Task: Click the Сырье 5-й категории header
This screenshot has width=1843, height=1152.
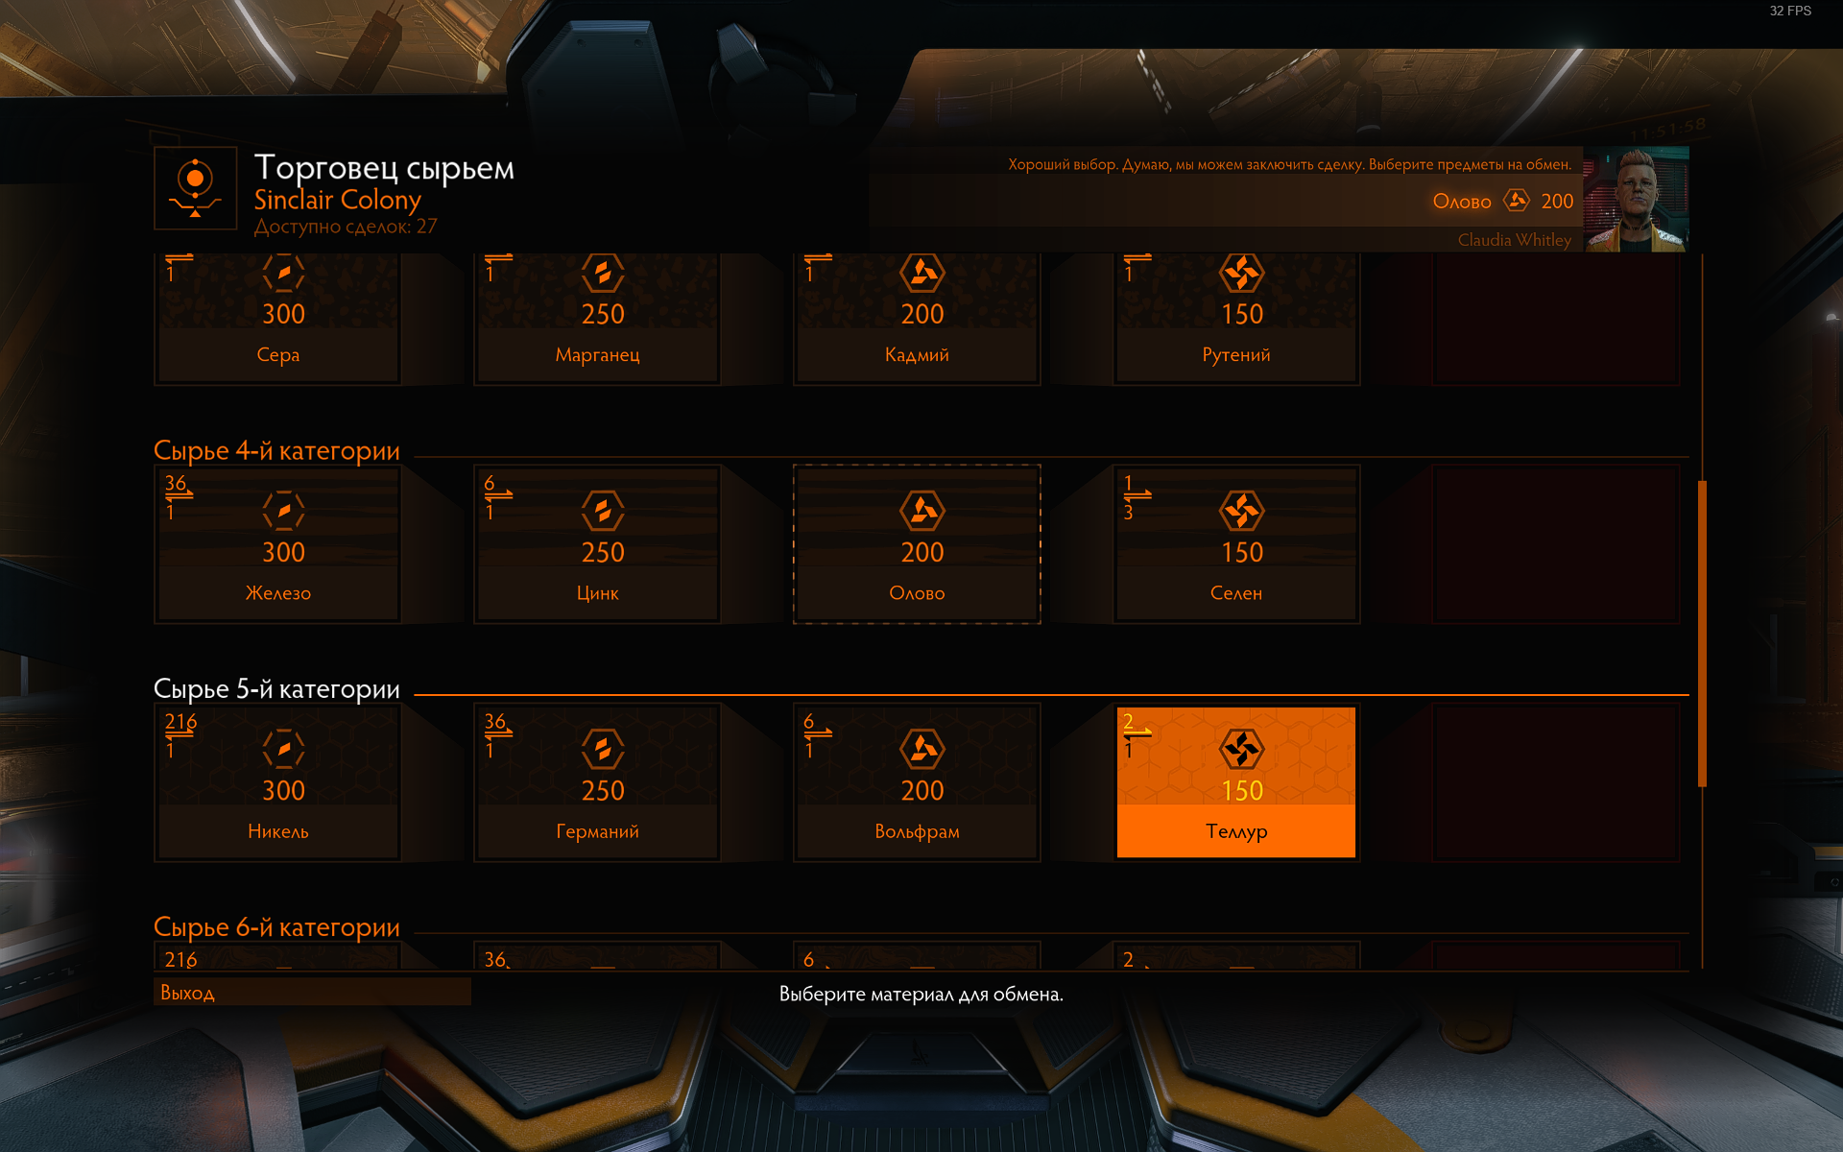Action: pyautogui.click(x=276, y=689)
